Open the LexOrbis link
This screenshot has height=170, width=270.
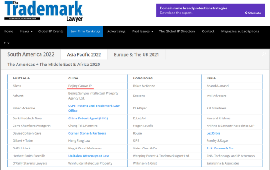click(213, 133)
